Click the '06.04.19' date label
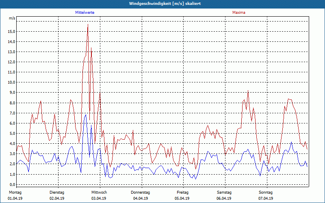Viewport: 325px width, 203px height. click(224, 199)
